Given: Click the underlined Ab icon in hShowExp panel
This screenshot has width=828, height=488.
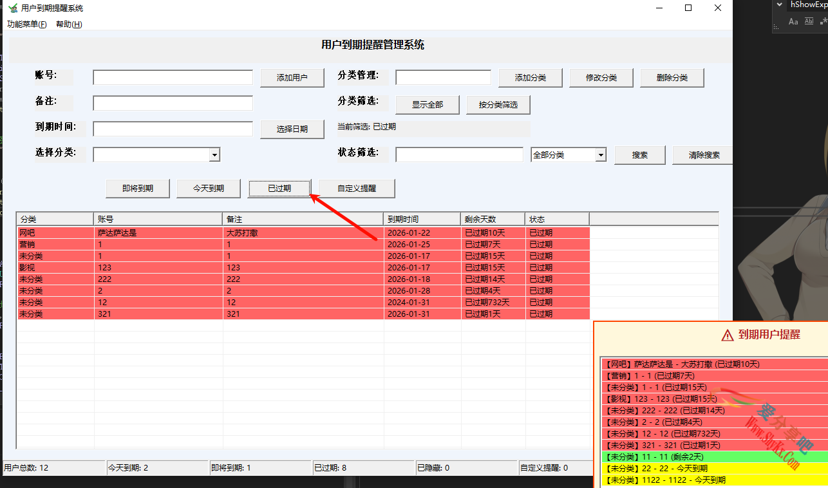Looking at the screenshot, I should 809,21.
